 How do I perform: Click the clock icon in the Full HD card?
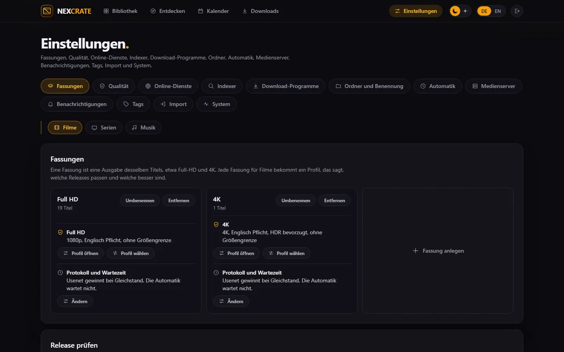pyautogui.click(x=60, y=273)
